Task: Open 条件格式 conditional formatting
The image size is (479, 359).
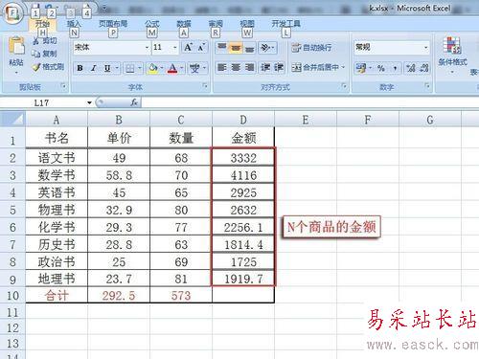Action: pos(452,55)
